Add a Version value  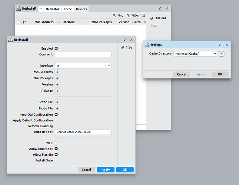point(57,85)
